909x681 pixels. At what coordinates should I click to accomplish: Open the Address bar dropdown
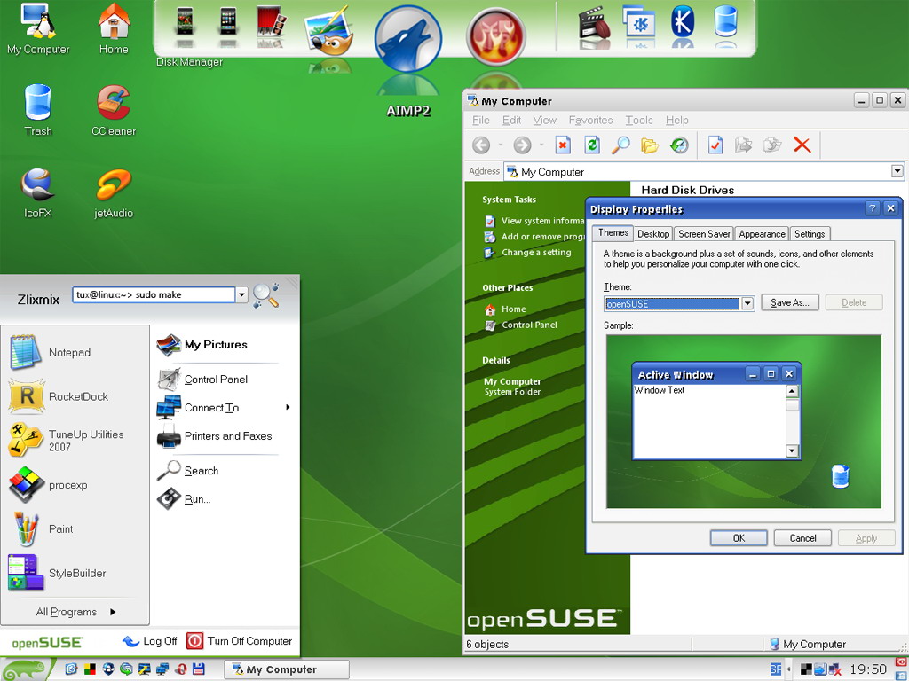(x=896, y=171)
